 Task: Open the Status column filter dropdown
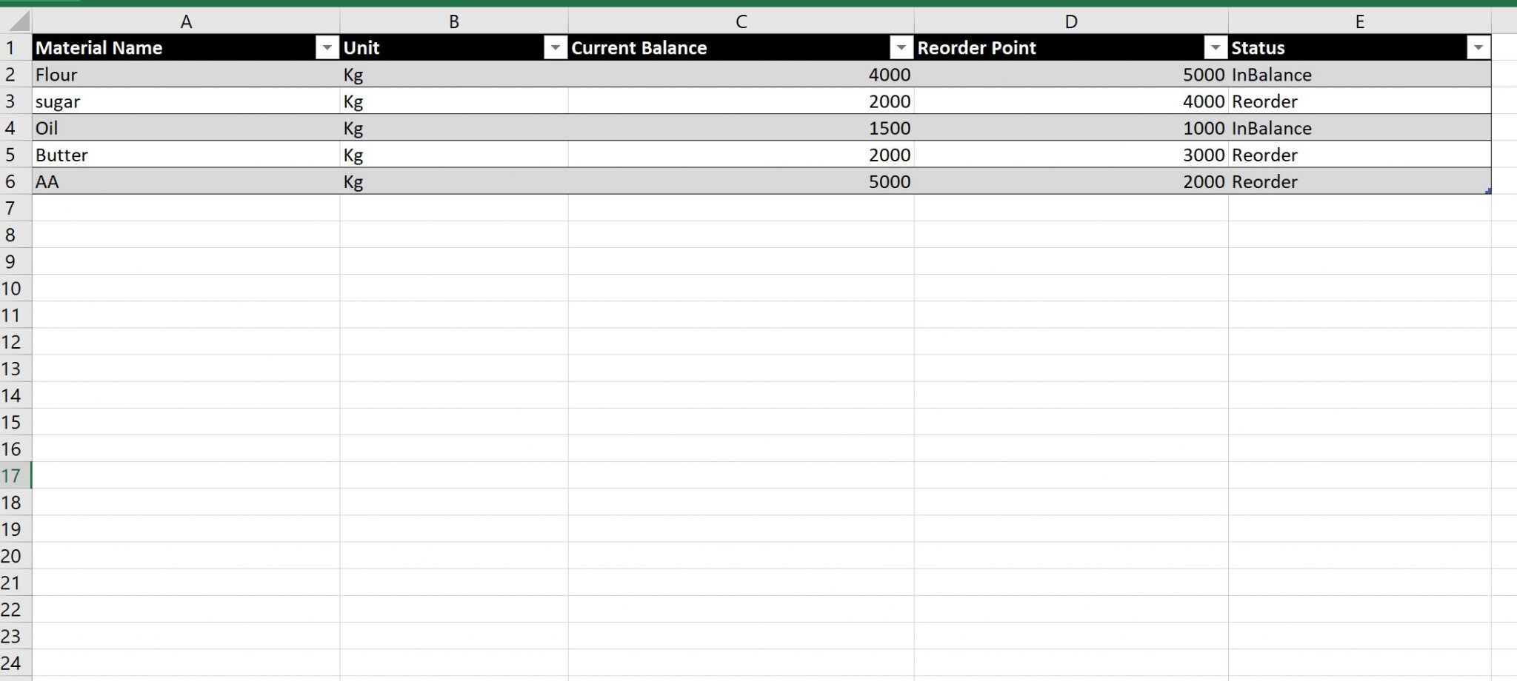pyautogui.click(x=1478, y=47)
